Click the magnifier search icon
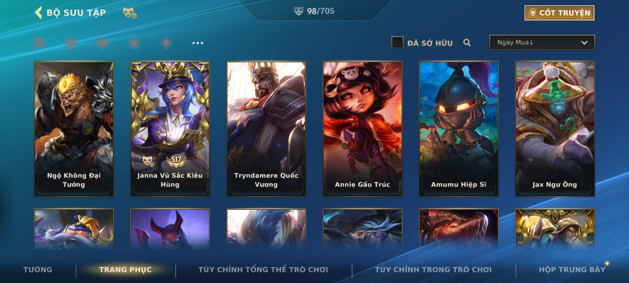 coord(467,42)
